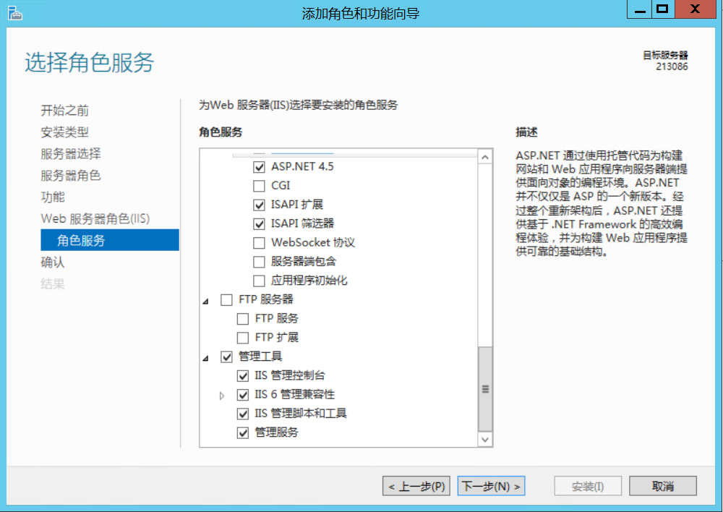Image resolution: width=723 pixels, height=512 pixels.
Task: Click the scrollbar down arrow
Action: [x=485, y=439]
